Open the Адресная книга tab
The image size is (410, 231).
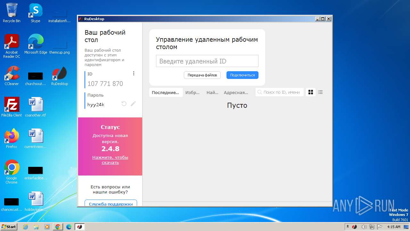[x=236, y=92]
